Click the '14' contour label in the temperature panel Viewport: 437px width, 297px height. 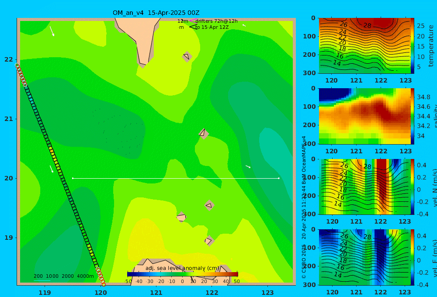(337, 63)
